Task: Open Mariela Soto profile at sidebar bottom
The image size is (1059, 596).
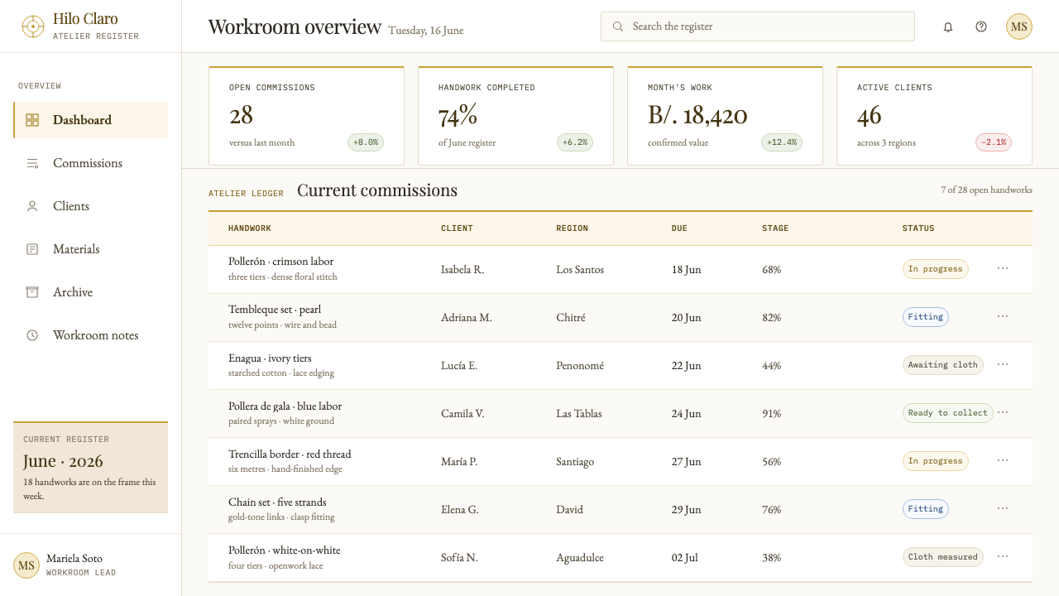Action: pyautogui.click(x=90, y=565)
